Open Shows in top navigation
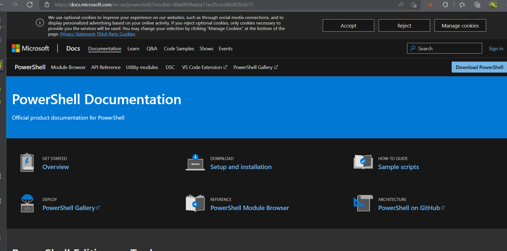Screen dimensions: 507x251 tap(206, 49)
